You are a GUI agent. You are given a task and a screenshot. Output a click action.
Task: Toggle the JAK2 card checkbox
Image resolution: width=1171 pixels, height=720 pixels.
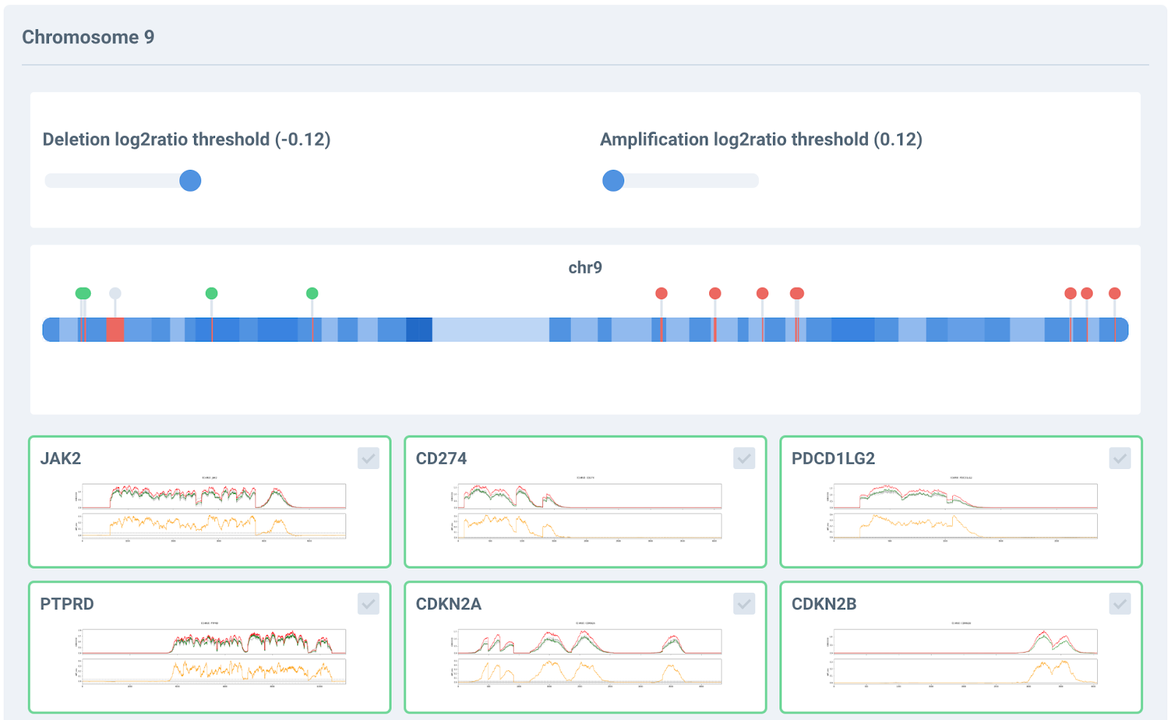coord(368,458)
